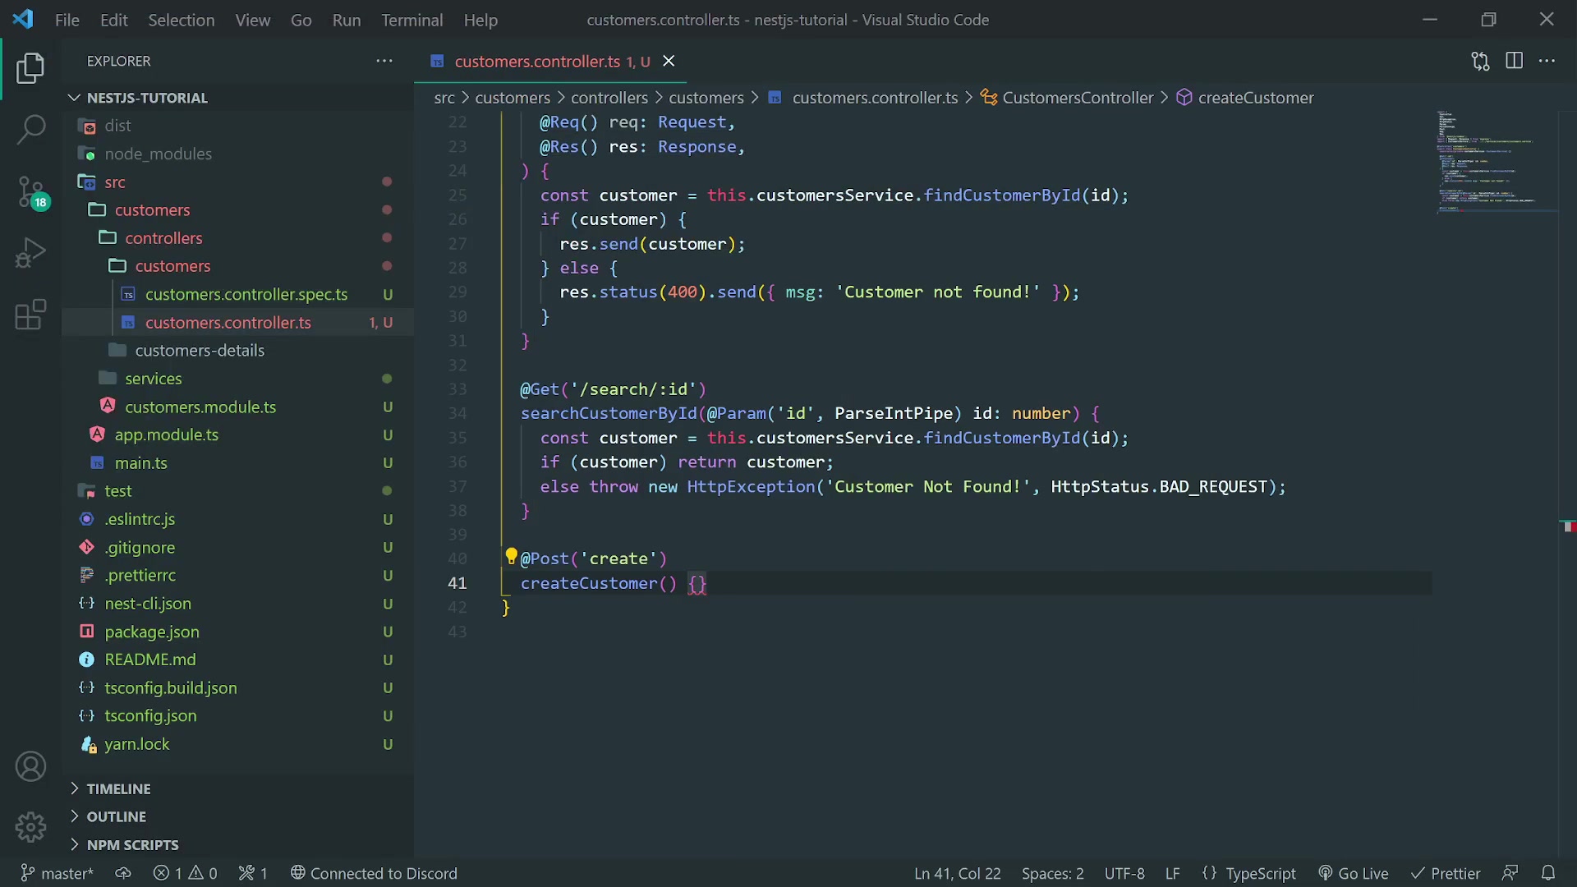Expand the node_modules folder
The image size is (1577, 887).
pos(237,154)
